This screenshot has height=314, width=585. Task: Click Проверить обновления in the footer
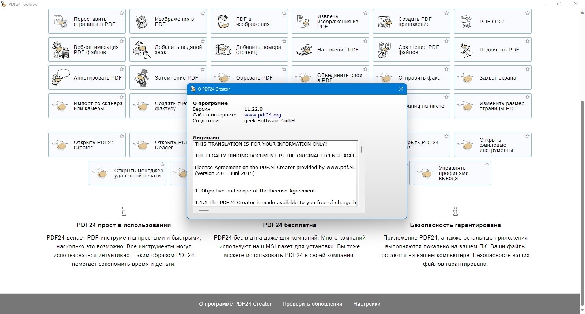pyautogui.click(x=312, y=304)
